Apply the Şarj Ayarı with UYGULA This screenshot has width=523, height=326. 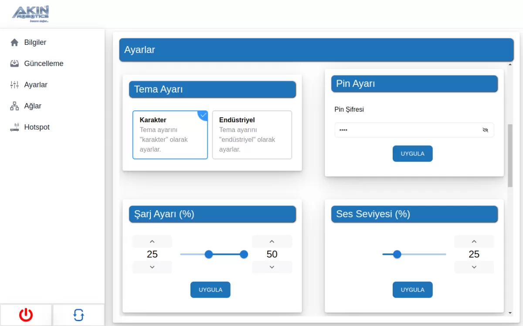pyautogui.click(x=210, y=290)
